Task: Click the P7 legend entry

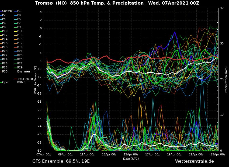Action: point(19,23)
